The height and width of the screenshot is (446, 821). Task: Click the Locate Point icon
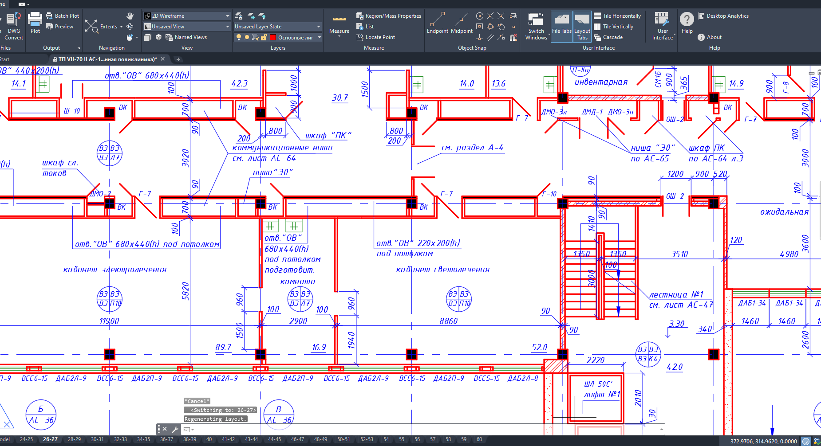(360, 37)
